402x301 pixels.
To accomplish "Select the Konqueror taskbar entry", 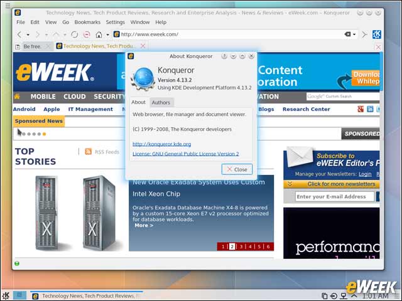I will [x=86, y=296].
